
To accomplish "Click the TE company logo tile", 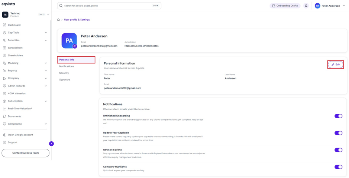I will (x=5, y=15).
